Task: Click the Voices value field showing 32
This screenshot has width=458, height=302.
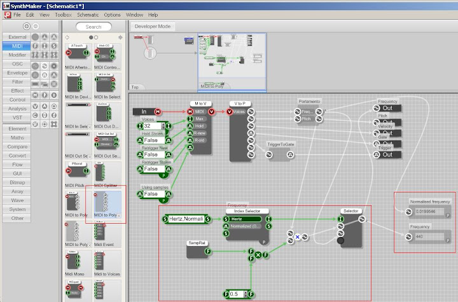Action: coord(153,126)
